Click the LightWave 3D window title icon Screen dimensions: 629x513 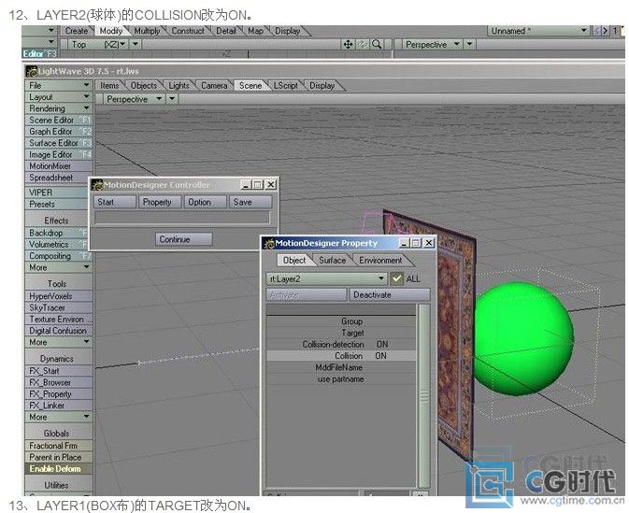[31, 71]
